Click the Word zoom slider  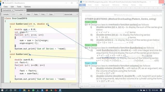pos(154,86)
